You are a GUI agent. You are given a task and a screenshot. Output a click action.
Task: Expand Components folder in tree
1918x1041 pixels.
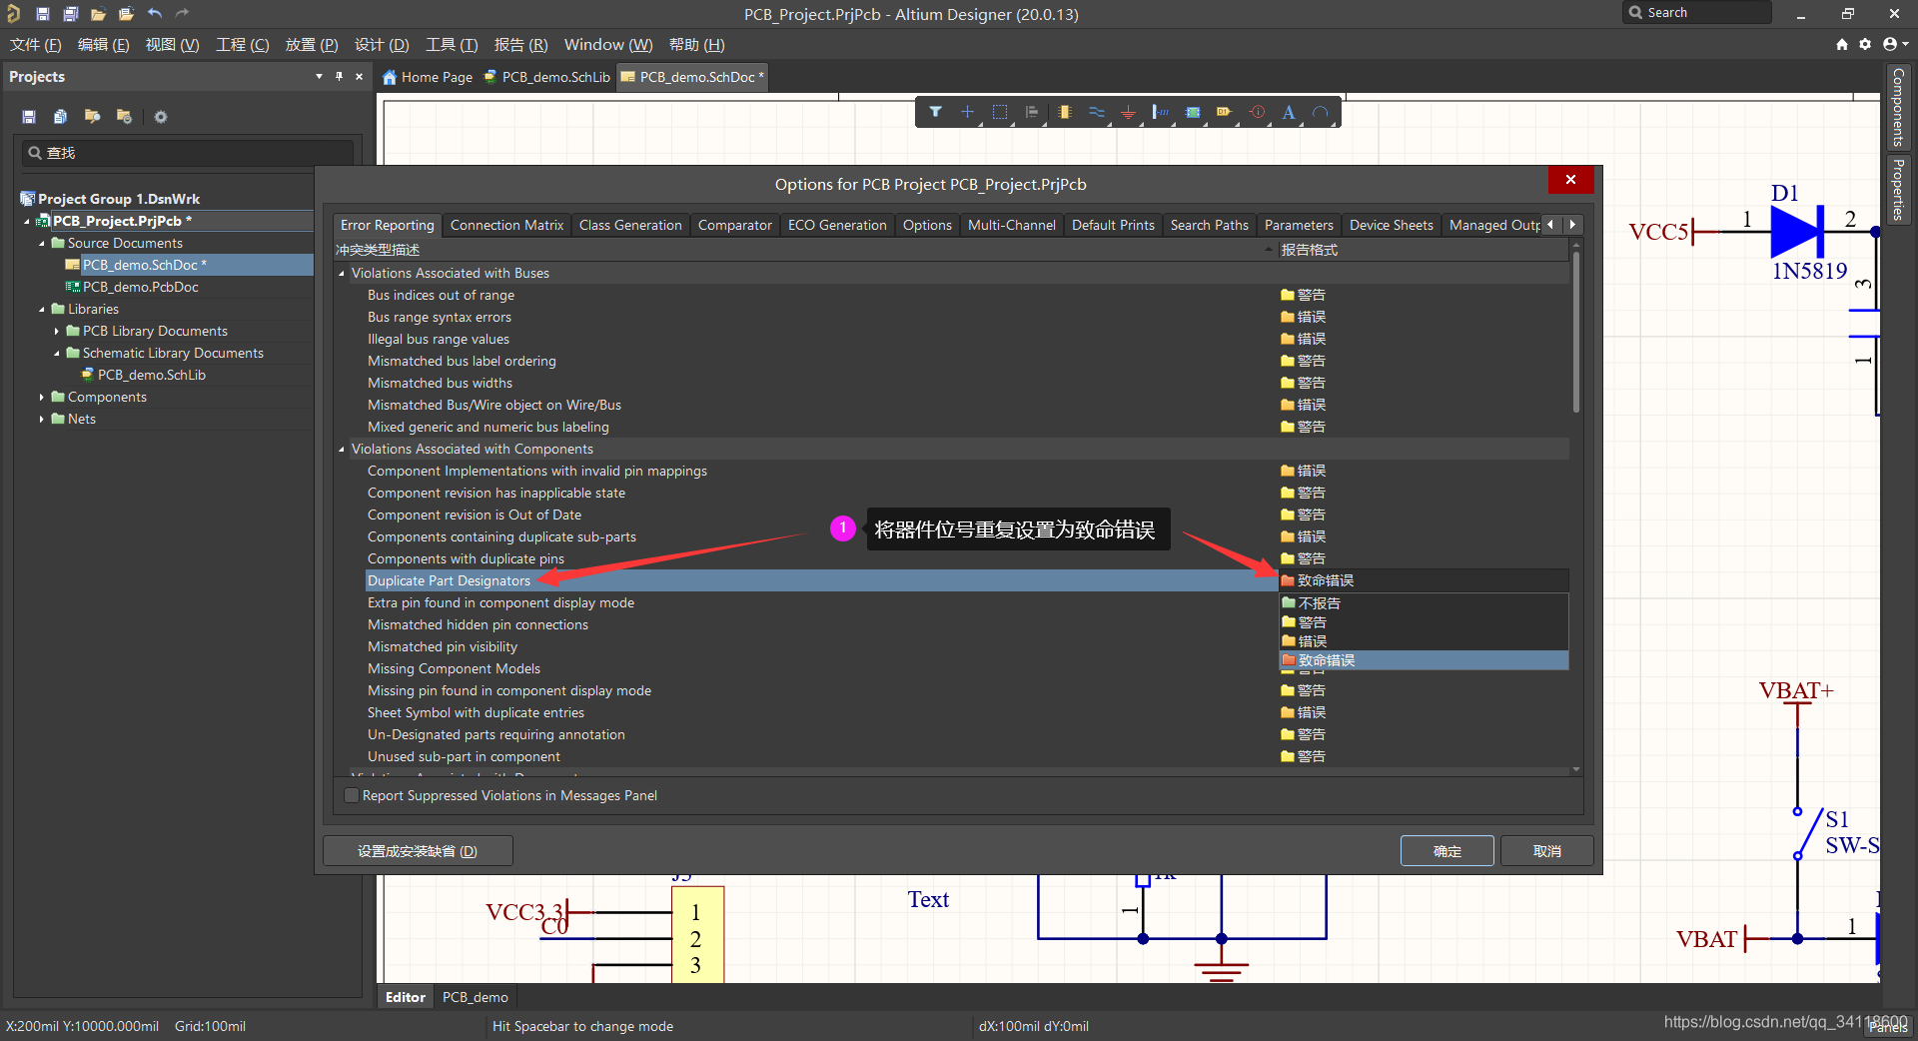coord(42,397)
